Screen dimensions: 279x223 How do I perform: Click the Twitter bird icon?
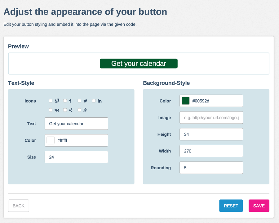coord(85,101)
